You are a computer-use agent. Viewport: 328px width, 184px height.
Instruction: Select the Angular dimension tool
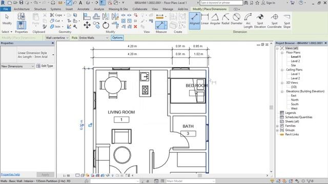[x=215, y=19]
